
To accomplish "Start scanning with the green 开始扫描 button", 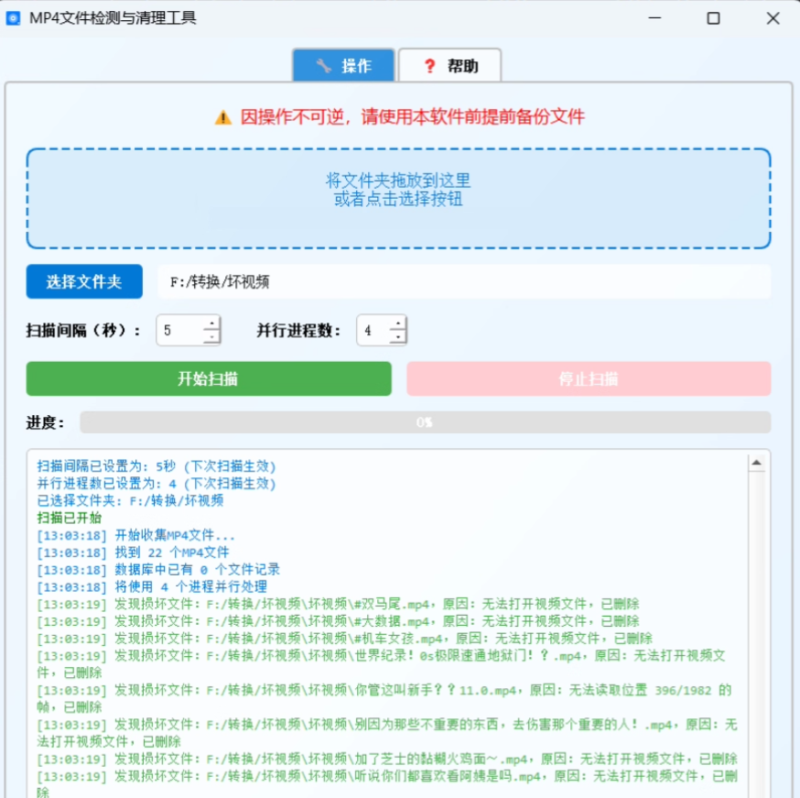I will pyautogui.click(x=209, y=379).
